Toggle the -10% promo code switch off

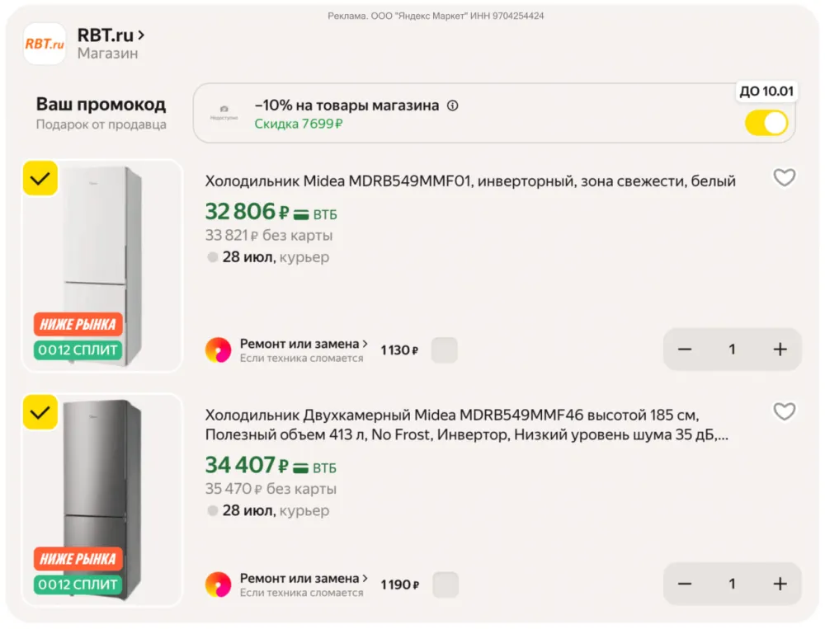point(766,123)
